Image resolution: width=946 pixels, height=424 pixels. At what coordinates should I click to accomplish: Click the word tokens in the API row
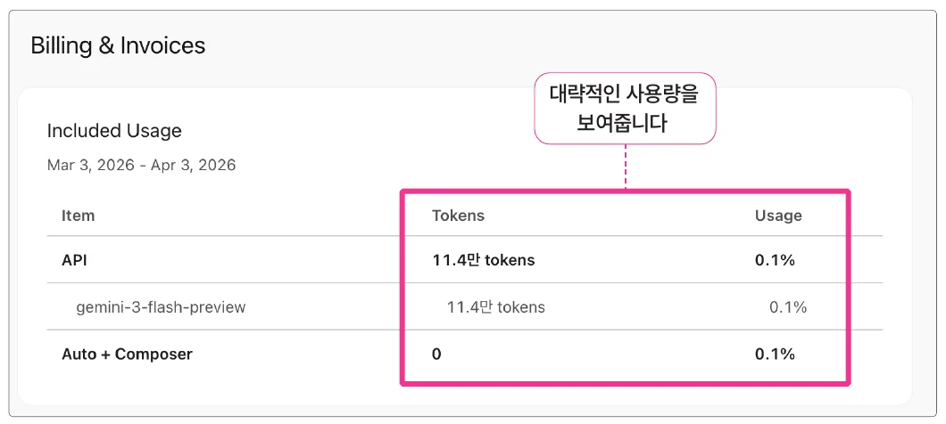[510, 260]
